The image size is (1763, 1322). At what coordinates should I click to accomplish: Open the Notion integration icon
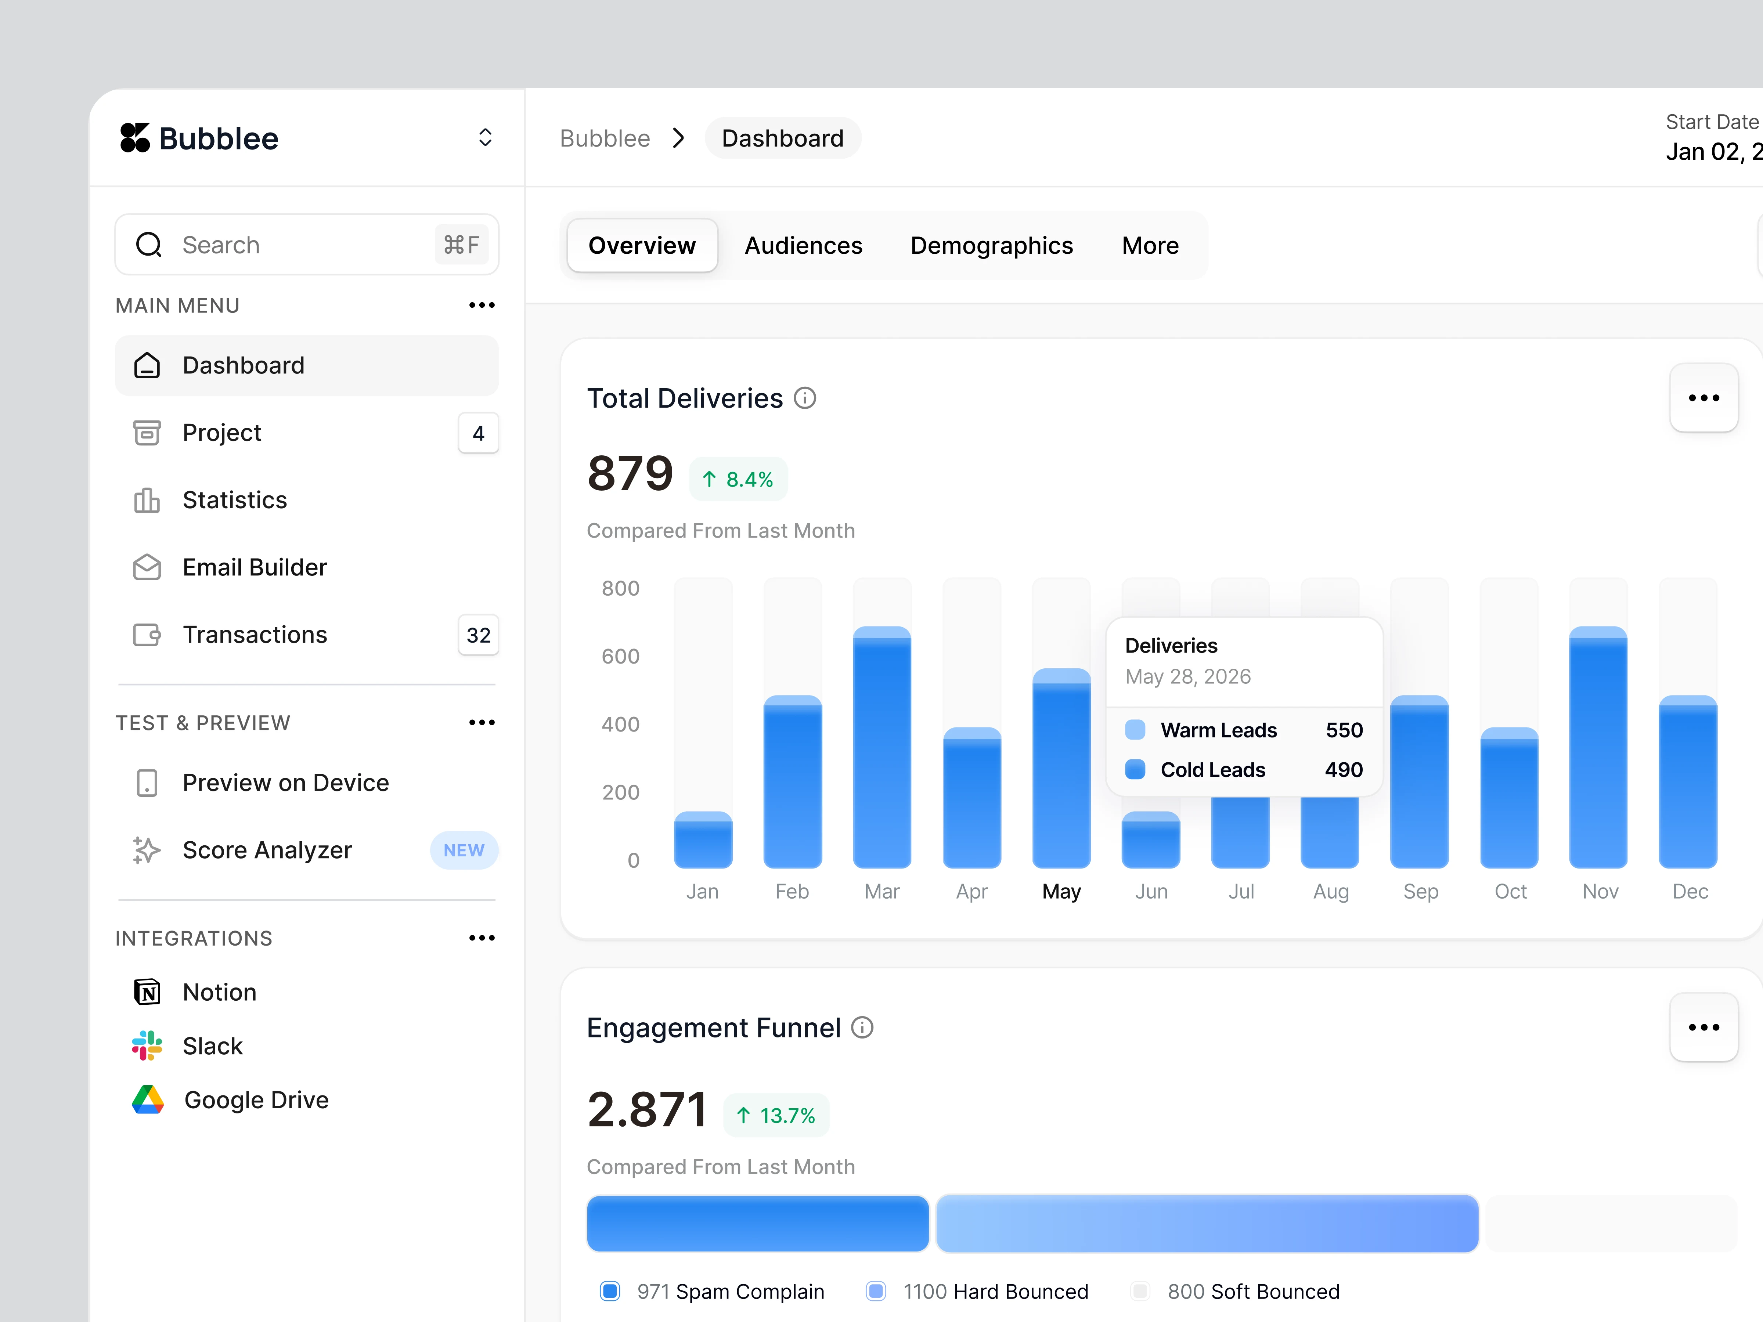click(x=147, y=992)
